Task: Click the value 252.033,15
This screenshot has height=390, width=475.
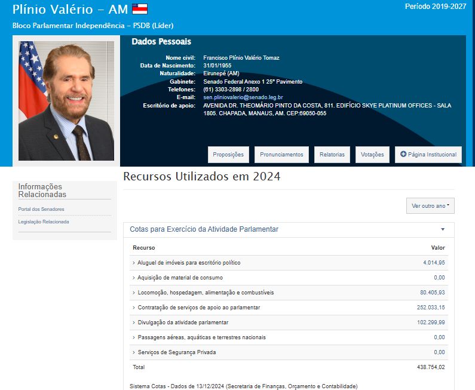Action: click(431, 308)
